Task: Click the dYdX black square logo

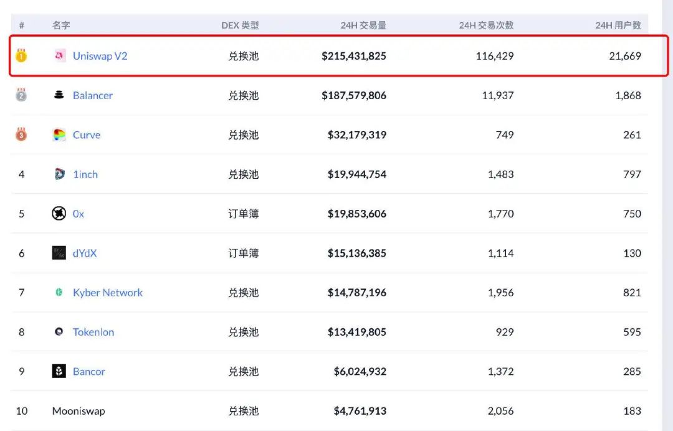Action: [59, 253]
